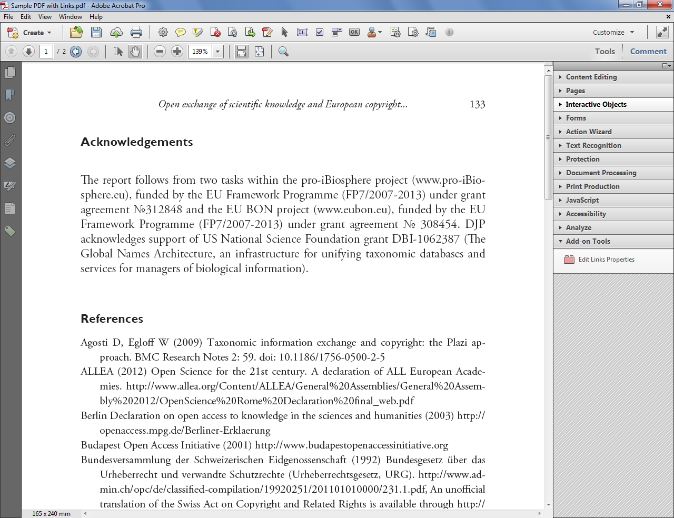Select the Highlight Text tool

point(197,32)
